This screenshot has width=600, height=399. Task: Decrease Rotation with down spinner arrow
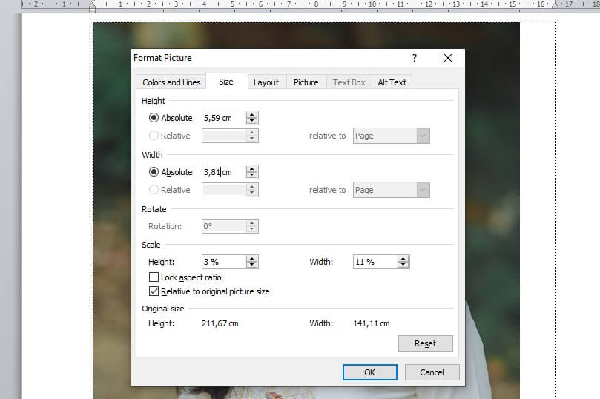coord(251,229)
